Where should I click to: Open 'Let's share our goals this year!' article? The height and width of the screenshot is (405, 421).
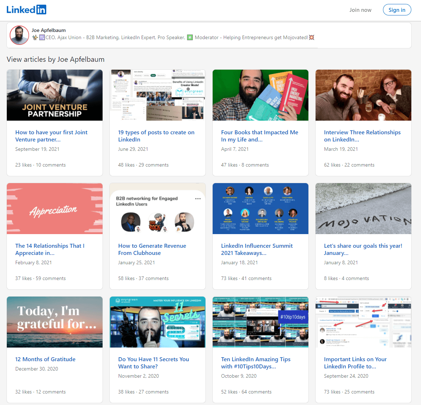[x=363, y=250]
